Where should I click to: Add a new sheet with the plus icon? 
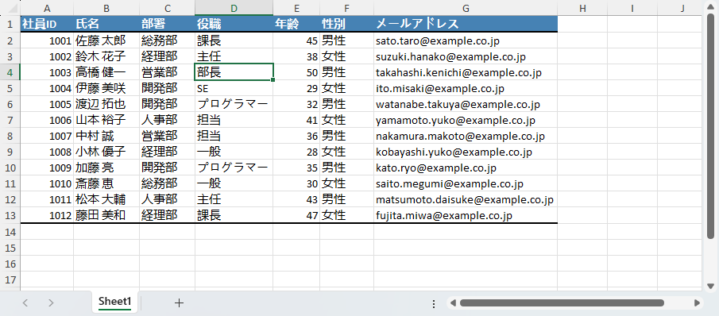pos(180,303)
